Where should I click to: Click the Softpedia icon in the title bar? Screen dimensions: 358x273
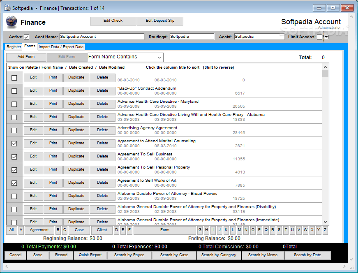pos(7,7)
